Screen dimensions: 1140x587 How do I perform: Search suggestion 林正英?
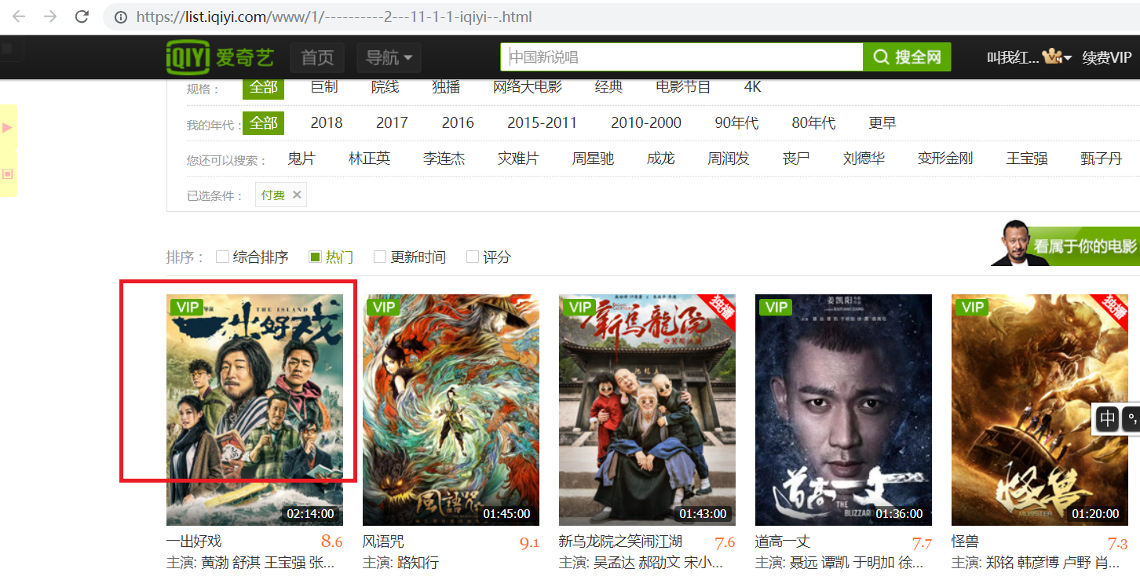tap(369, 159)
